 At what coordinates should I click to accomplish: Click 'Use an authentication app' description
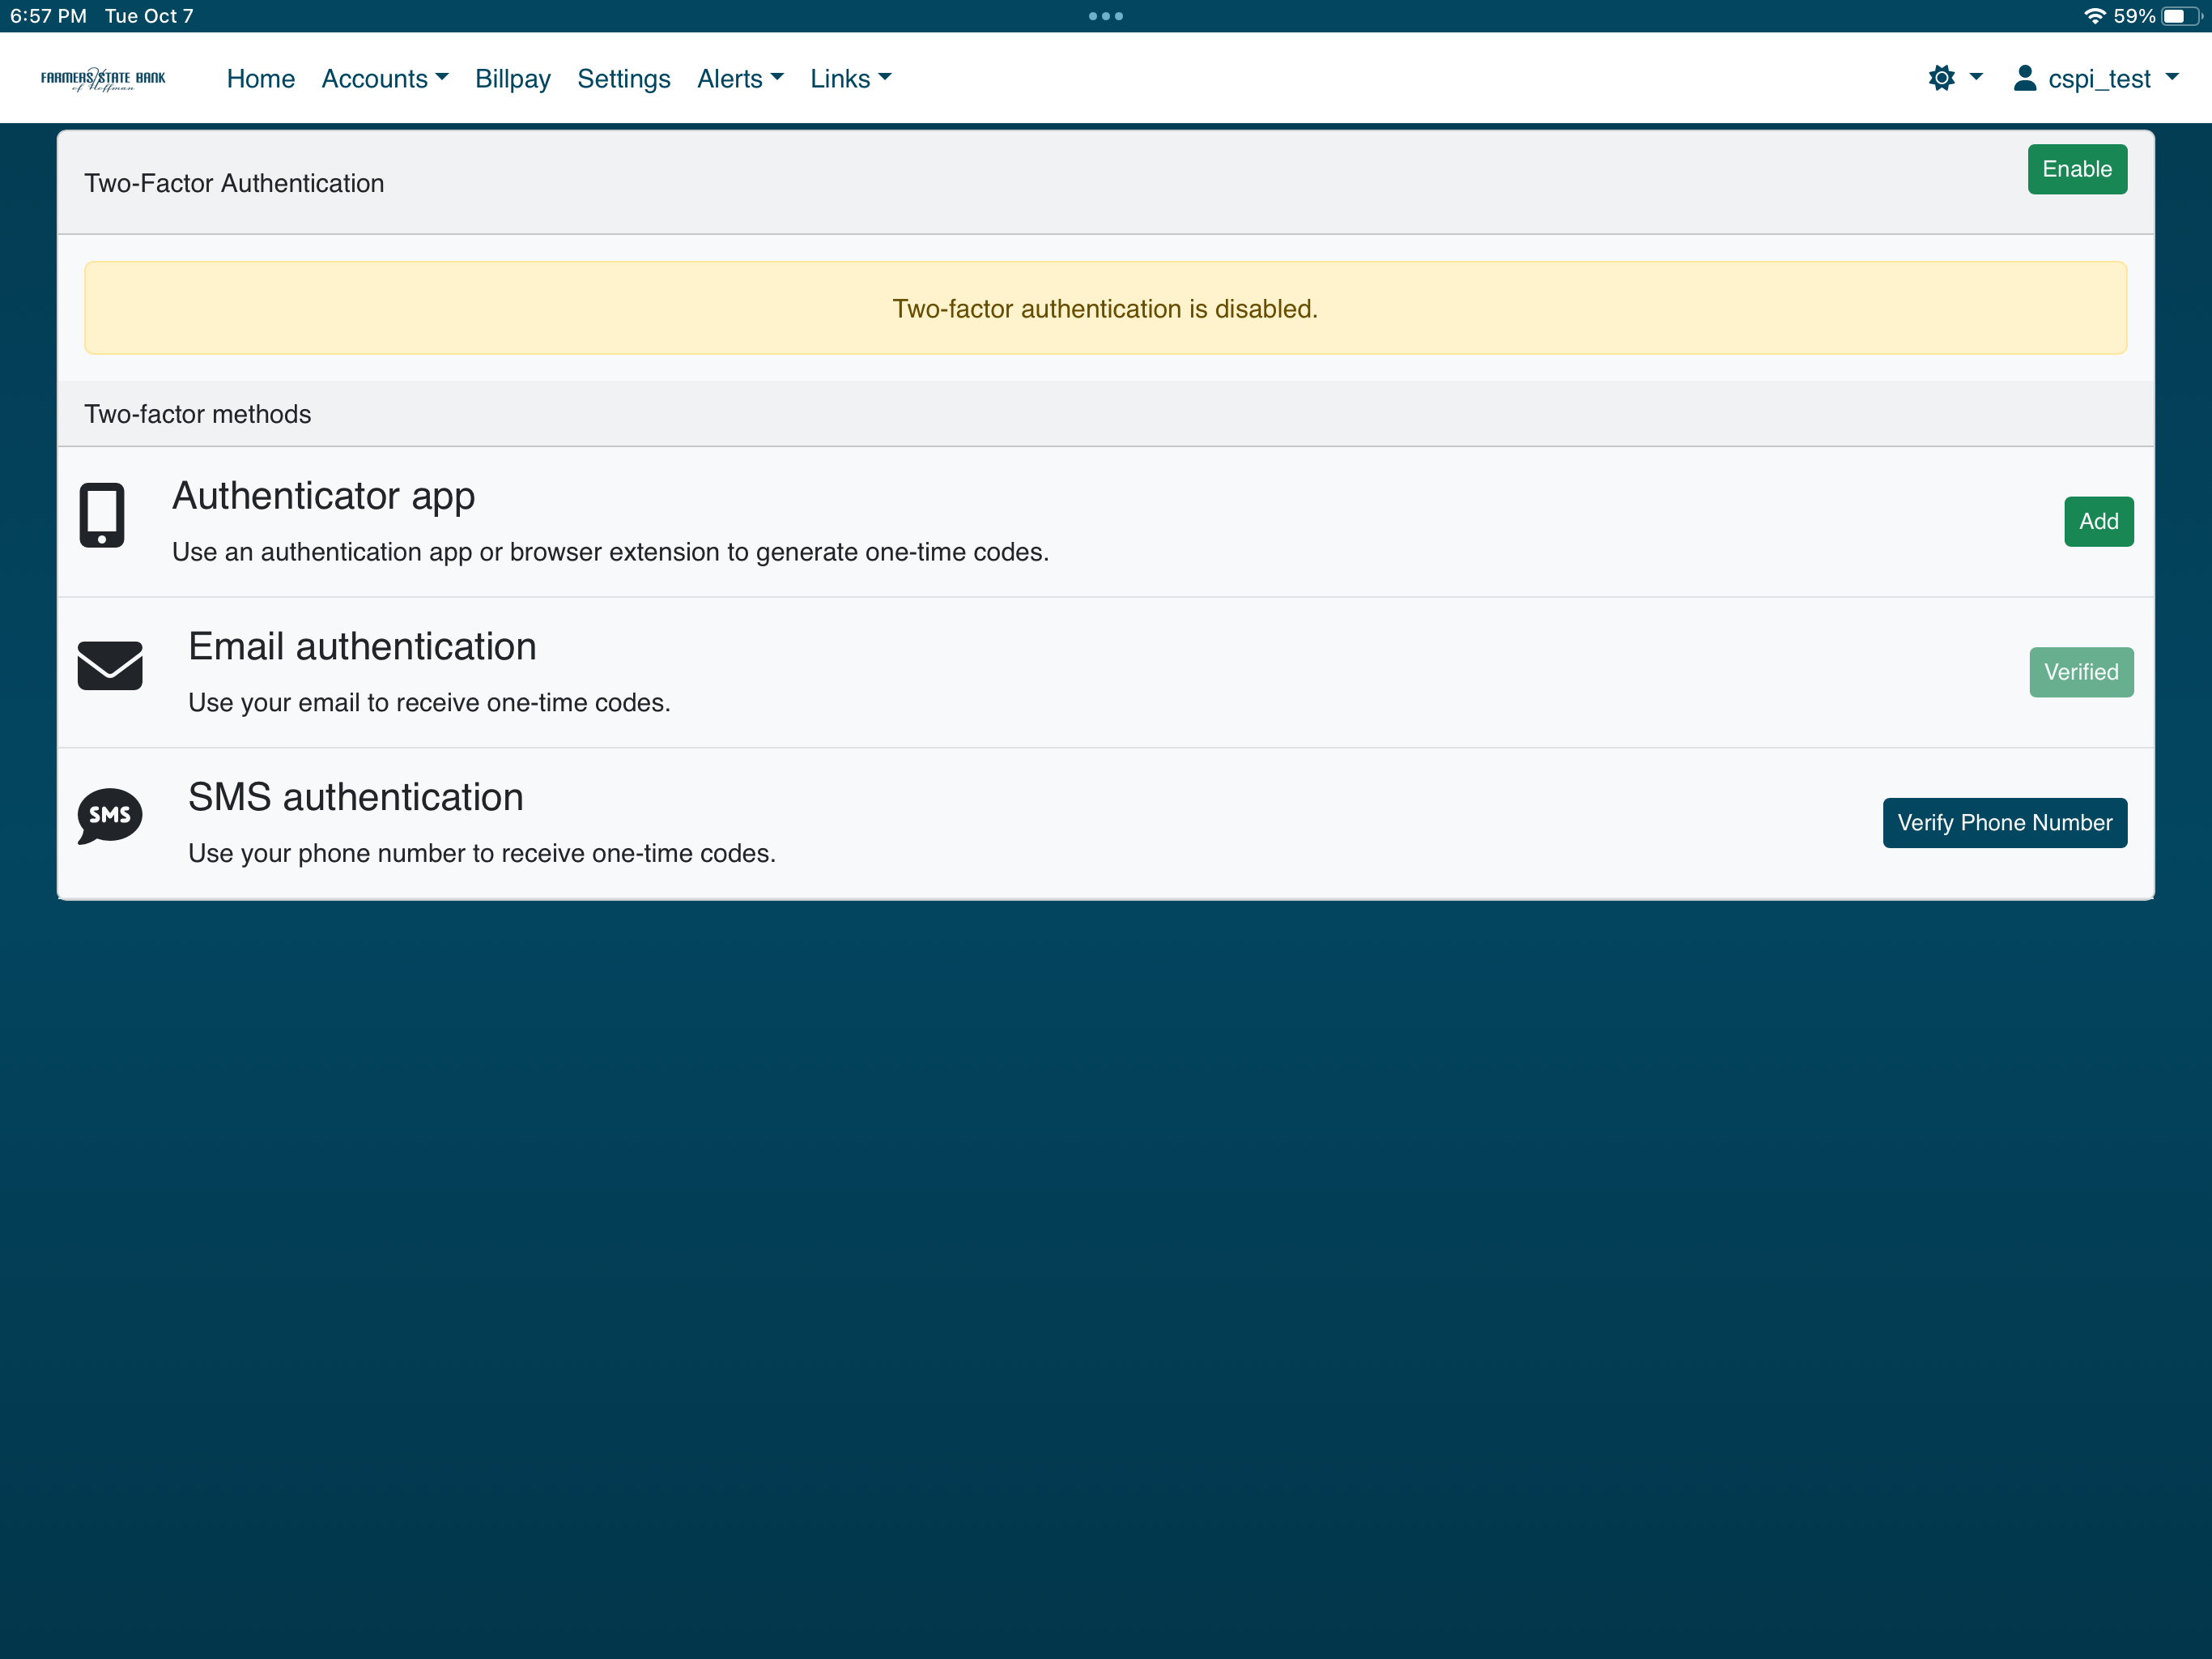(x=610, y=552)
